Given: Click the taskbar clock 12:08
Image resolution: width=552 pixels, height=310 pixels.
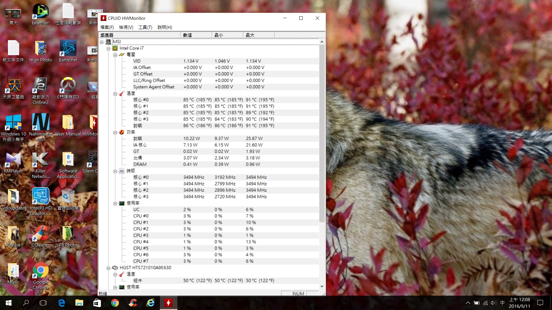Looking at the screenshot, I should (x=520, y=303).
